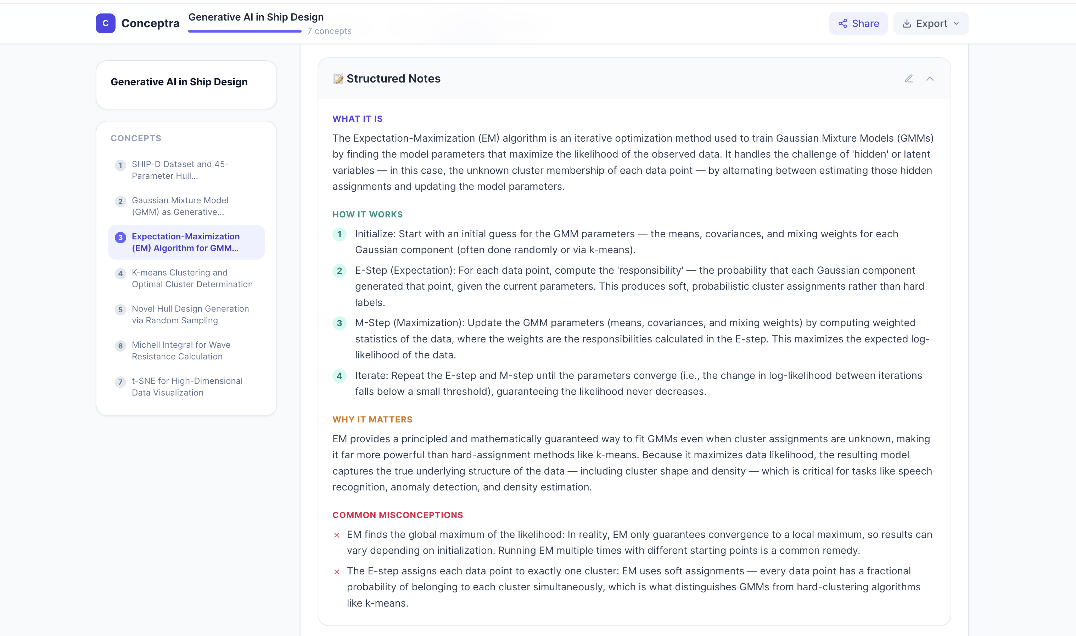The height and width of the screenshot is (636, 1076).
Task: Open K-means Clustering concept
Action: (186, 279)
